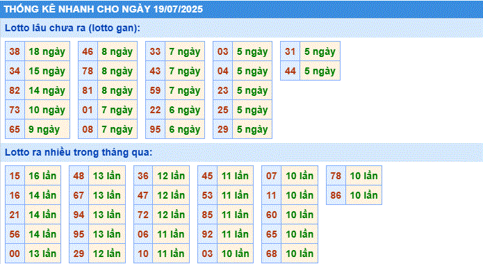Select the red number 73 cell
This screenshot has width=483, height=264.
[x=15, y=110]
